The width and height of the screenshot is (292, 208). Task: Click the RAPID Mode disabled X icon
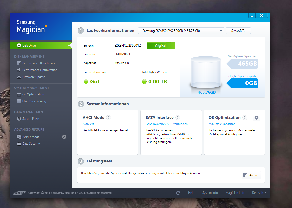(64, 137)
